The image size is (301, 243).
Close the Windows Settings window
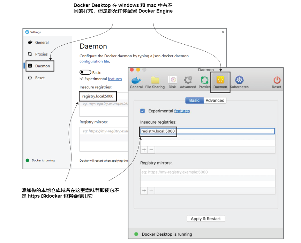(x=223, y=32)
